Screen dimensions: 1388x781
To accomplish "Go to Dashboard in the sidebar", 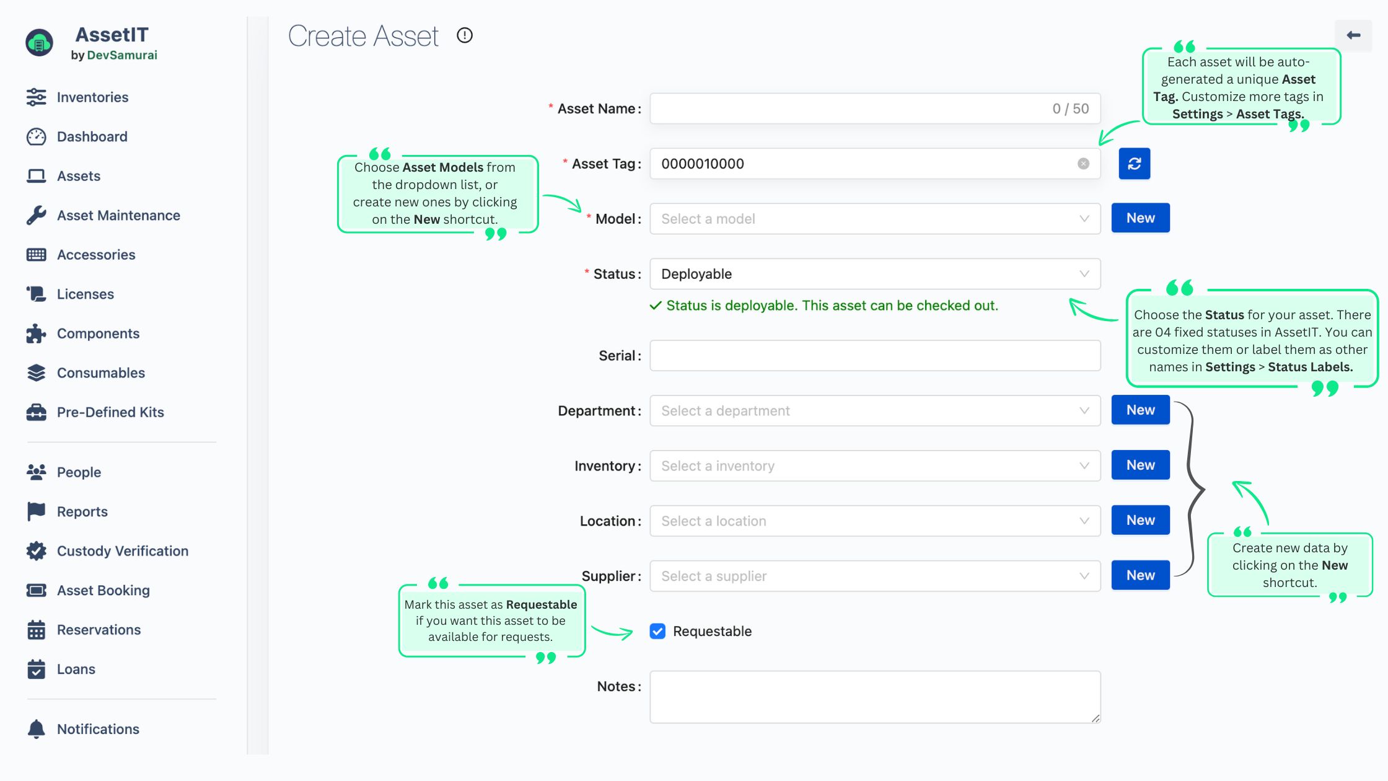I will (92, 136).
